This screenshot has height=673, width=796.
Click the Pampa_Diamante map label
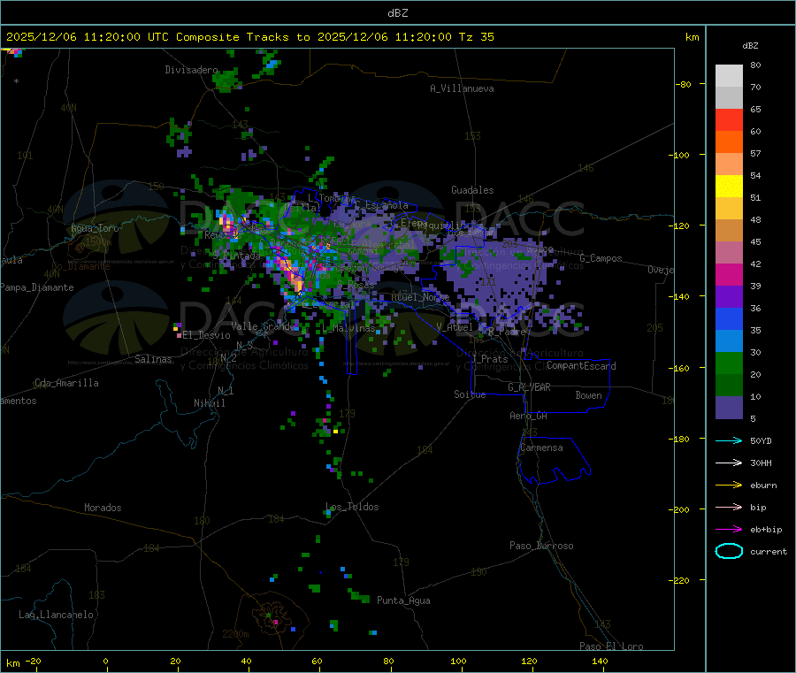click(37, 287)
